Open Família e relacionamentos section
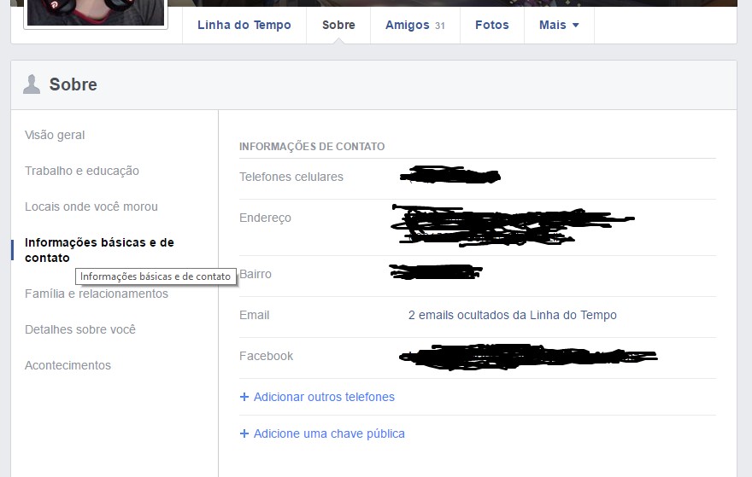The image size is (752, 477). 97,294
